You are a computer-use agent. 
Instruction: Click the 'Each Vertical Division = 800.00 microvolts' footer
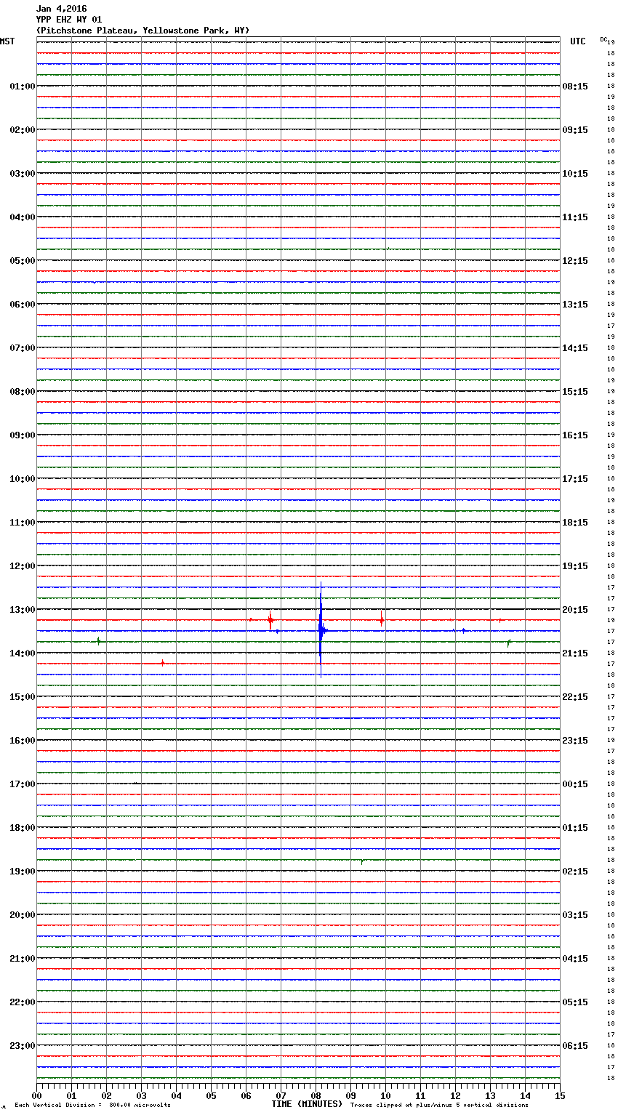(x=92, y=1106)
